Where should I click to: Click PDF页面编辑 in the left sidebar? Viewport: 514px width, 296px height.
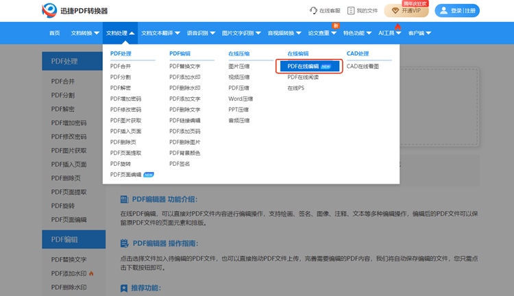click(x=69, y=220)
